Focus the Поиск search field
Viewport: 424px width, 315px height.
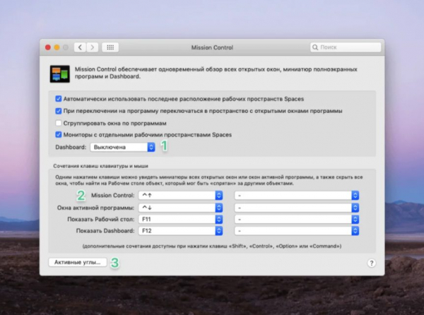(x=346, y=47)
